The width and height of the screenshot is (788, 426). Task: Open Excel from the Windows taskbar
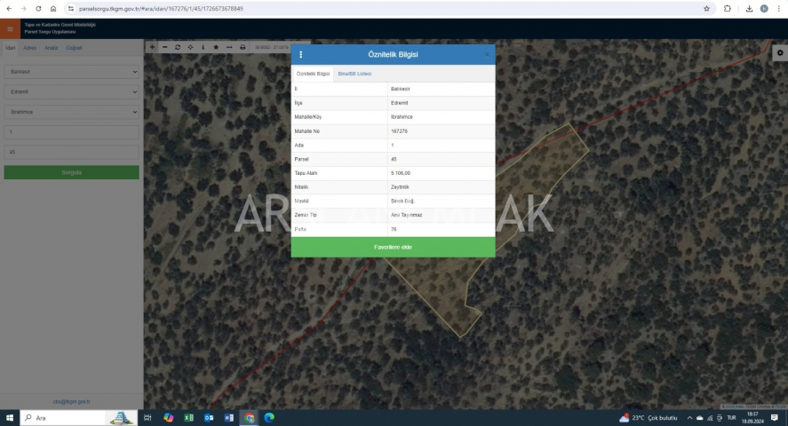188,417
